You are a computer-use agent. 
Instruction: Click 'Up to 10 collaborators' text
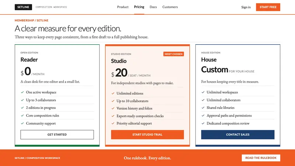(x=132, y=101)
